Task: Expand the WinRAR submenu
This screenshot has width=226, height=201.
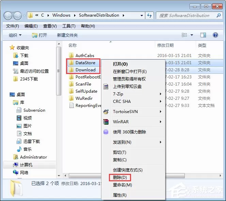Action: pyautogui.click(x=160, y=122)
